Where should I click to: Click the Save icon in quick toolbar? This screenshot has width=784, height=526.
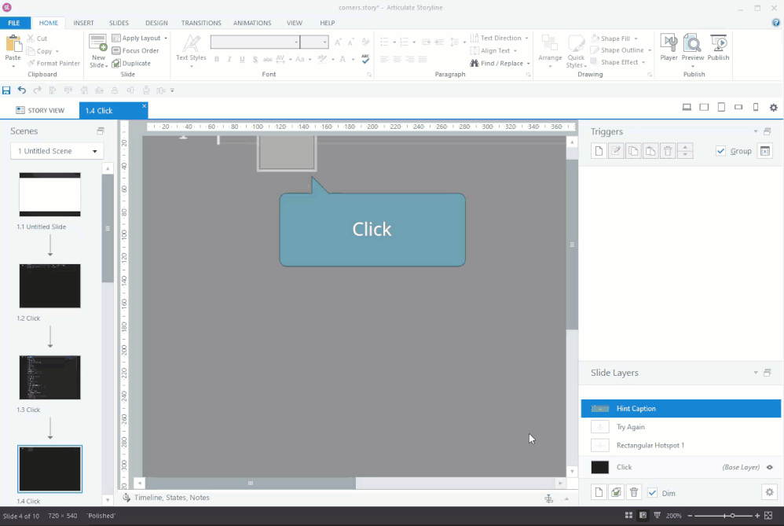click(x=7, y=90)
